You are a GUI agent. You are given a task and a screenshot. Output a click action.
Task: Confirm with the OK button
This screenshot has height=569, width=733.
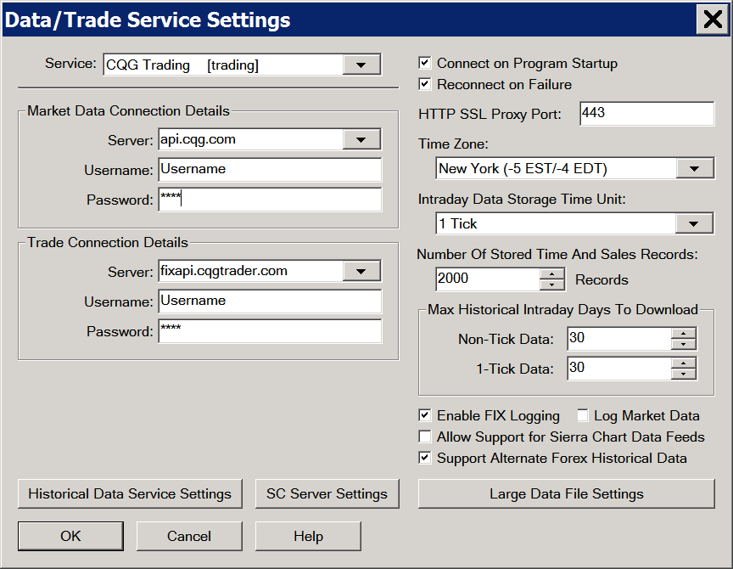point(70,536)
